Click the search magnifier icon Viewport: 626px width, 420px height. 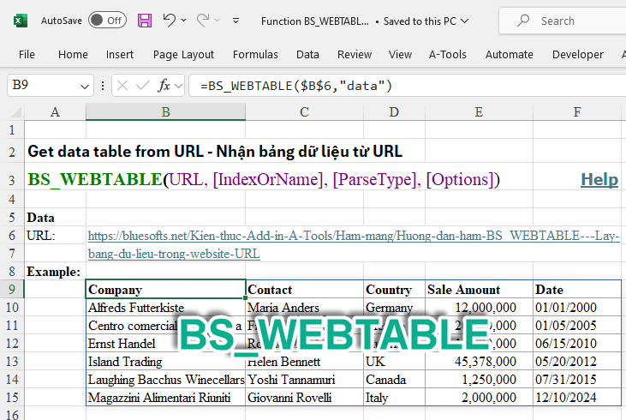(x=523, y=21)
